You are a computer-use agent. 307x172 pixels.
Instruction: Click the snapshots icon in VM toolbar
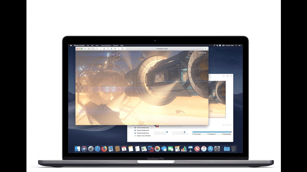(x=89, y=48)
